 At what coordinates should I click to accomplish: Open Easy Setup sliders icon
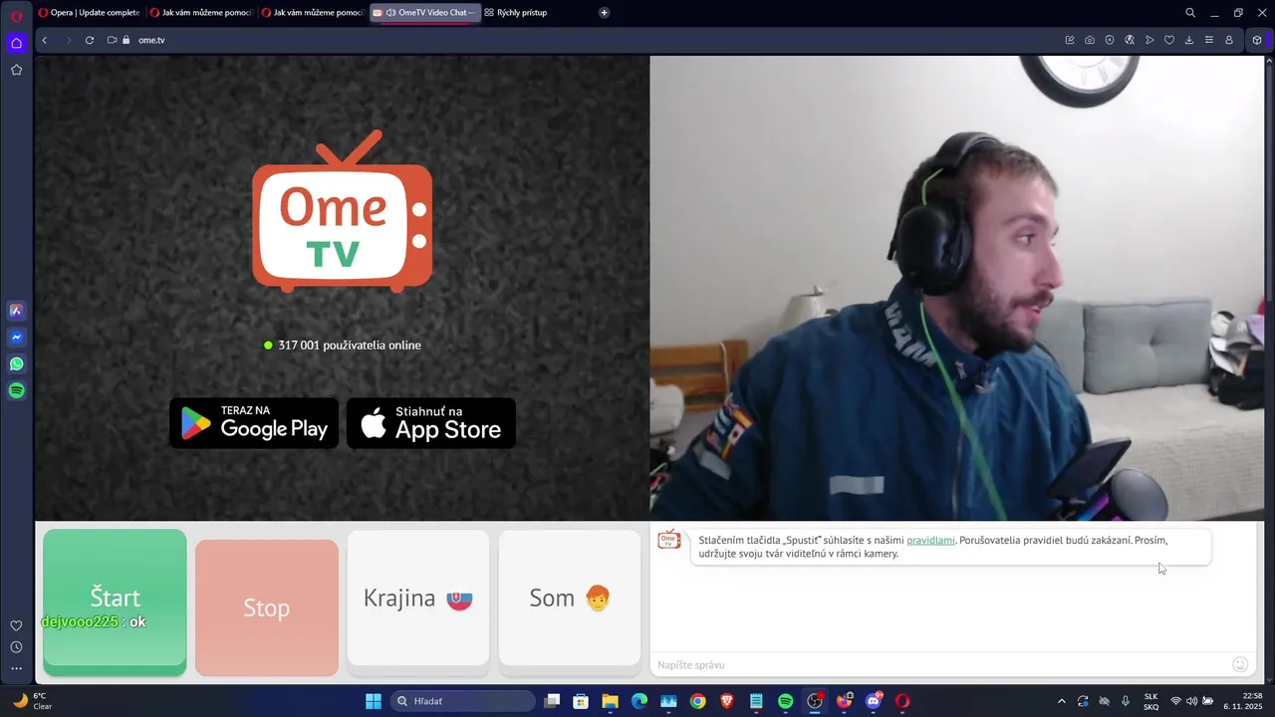pos(1209,40)
